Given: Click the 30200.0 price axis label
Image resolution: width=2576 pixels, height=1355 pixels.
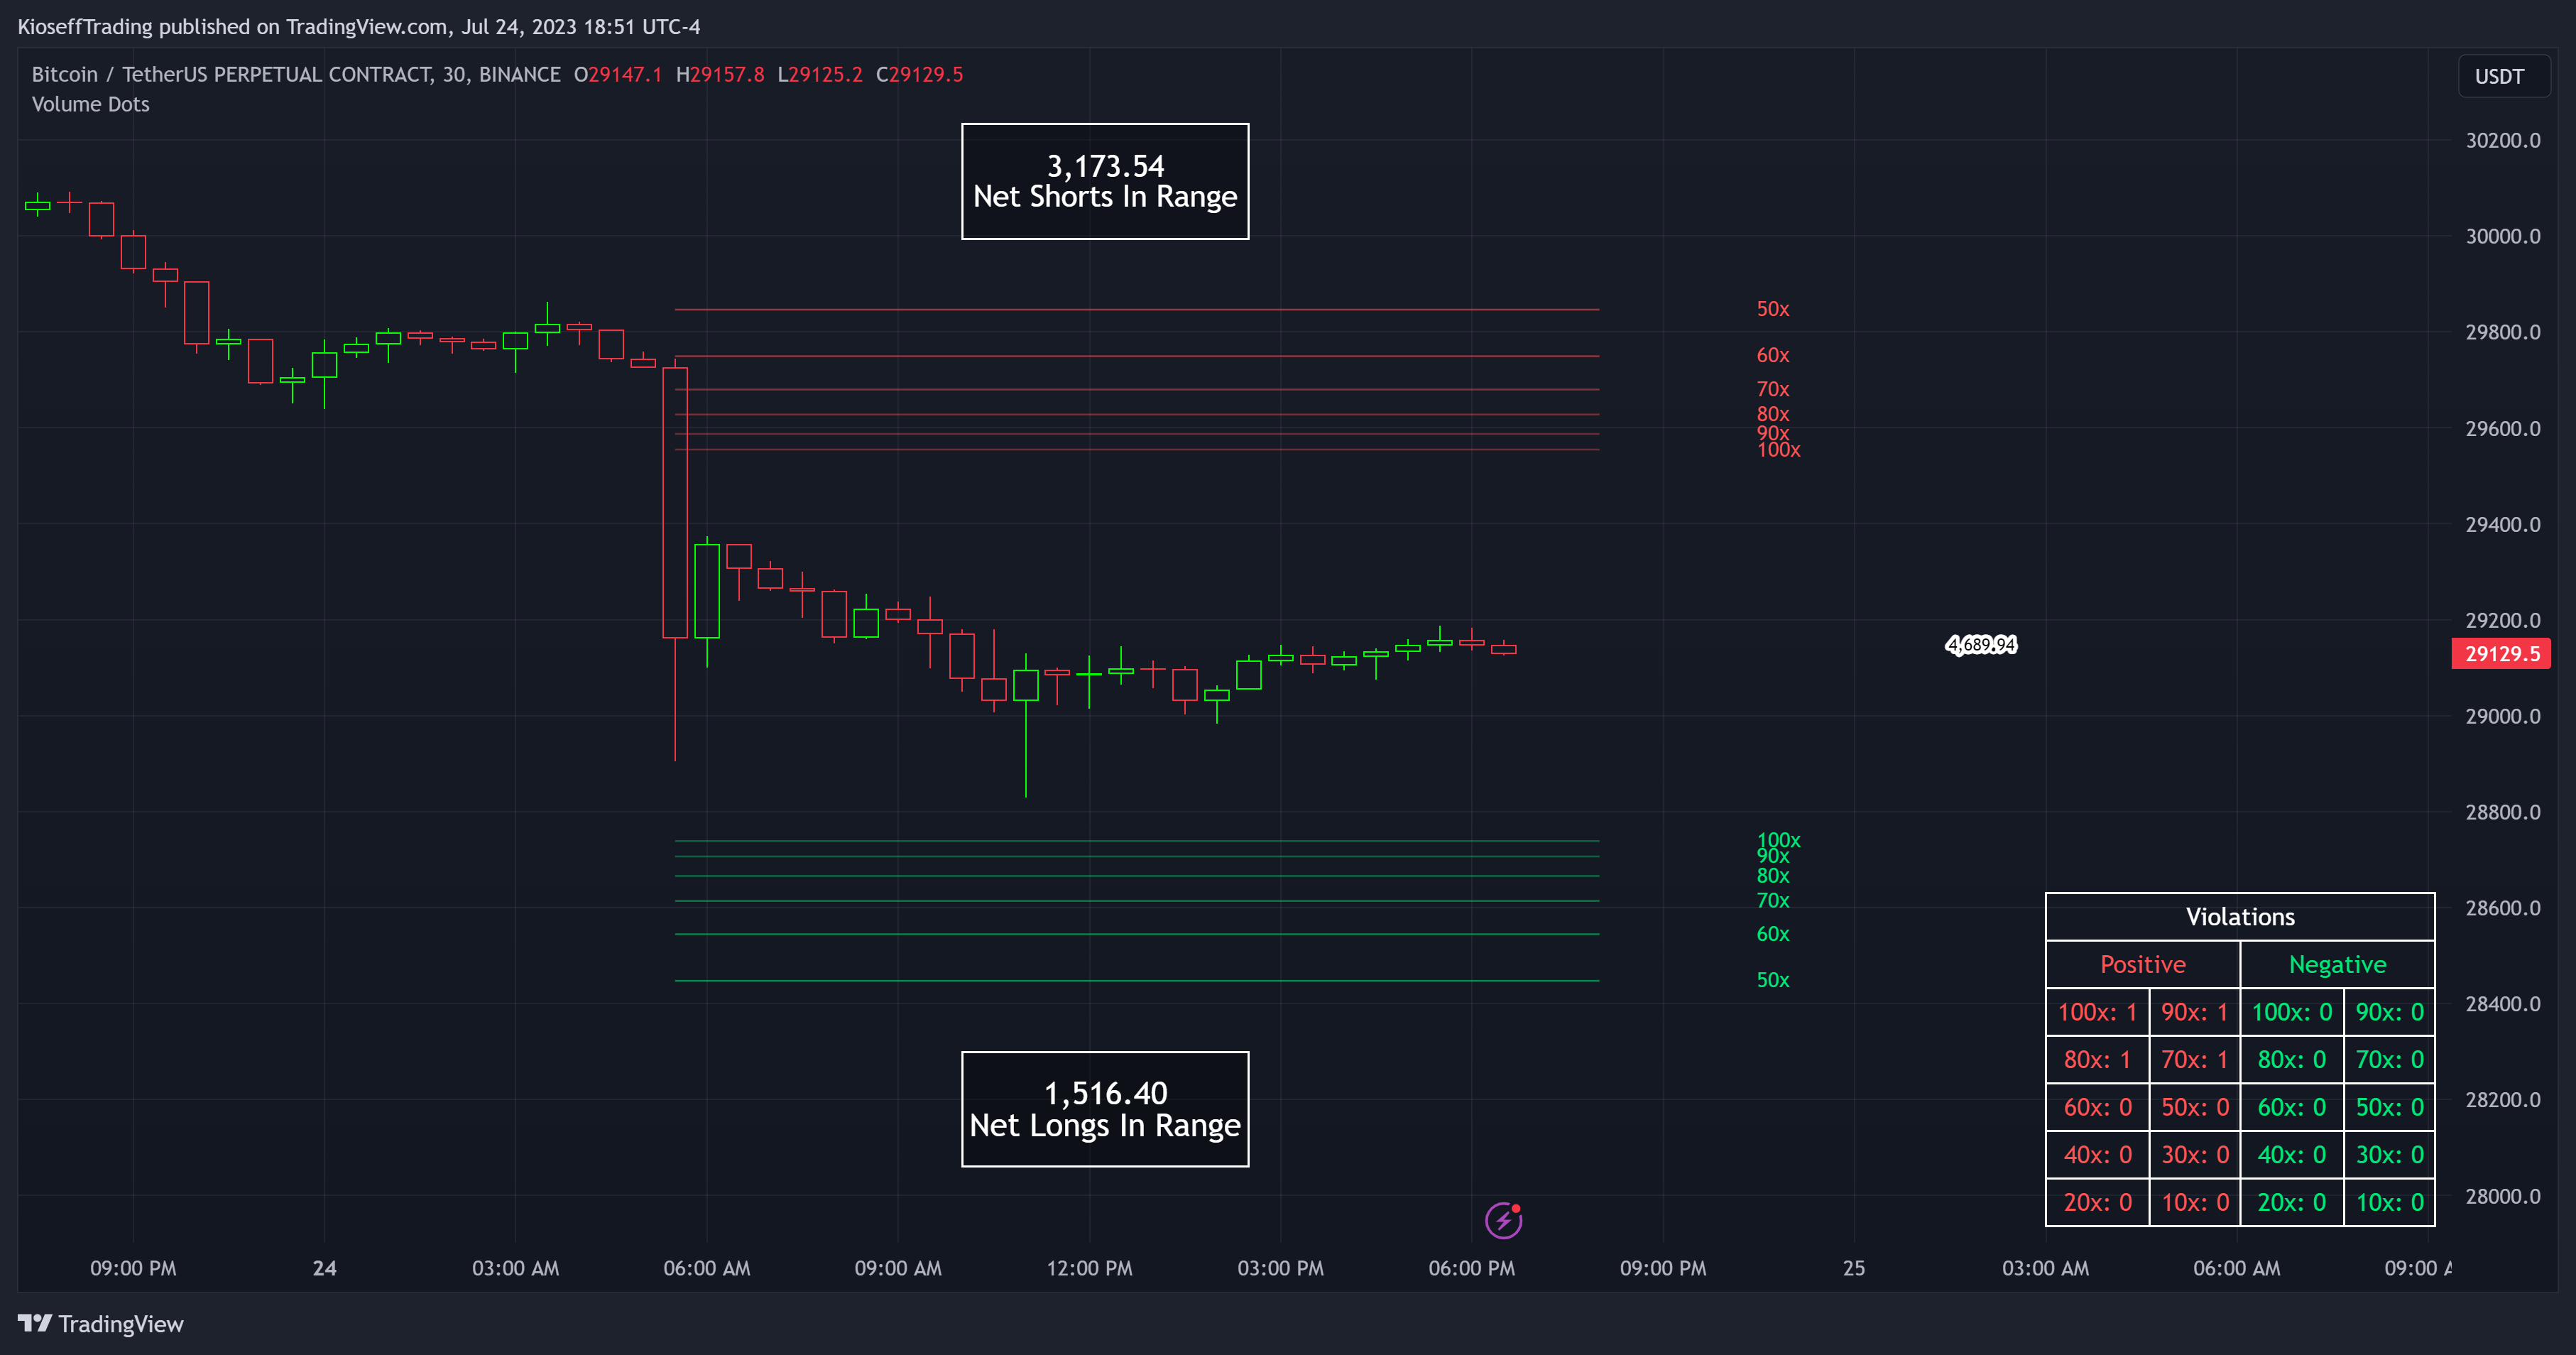Looking at the screenshot, I should tap(2502, 140).
